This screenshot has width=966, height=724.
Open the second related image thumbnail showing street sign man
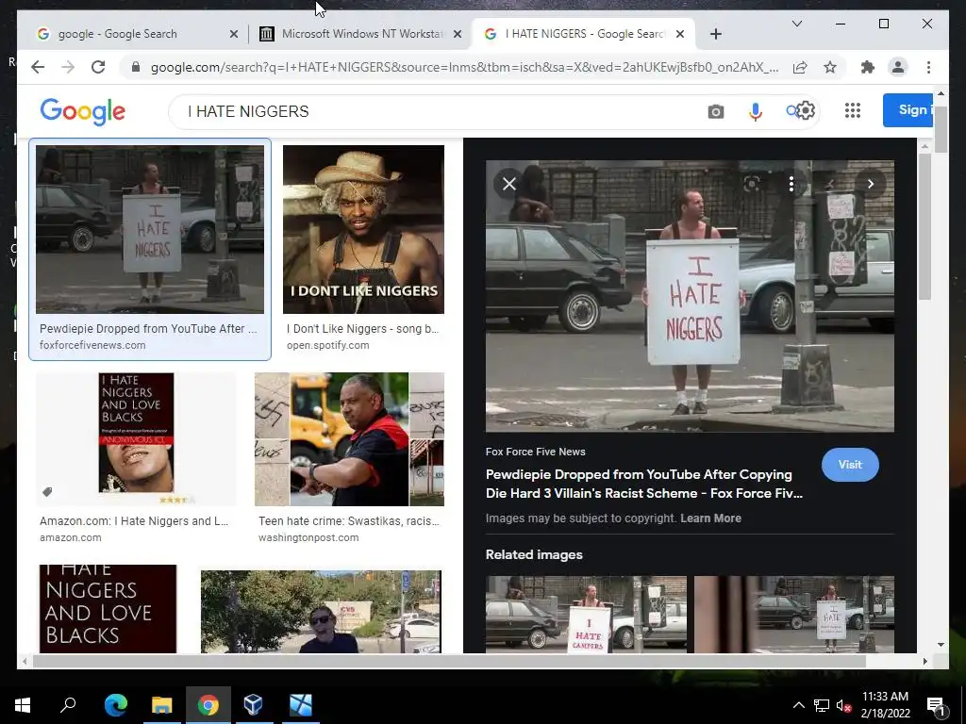point(794,615)
